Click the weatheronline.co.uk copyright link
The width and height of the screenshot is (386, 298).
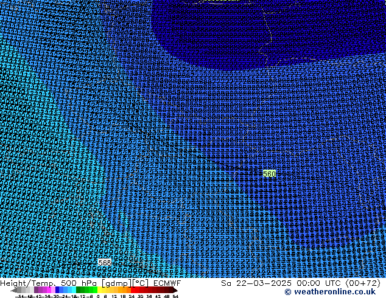coord(330,292)
